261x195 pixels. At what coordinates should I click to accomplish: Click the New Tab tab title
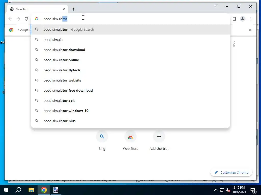coord(21,9)
